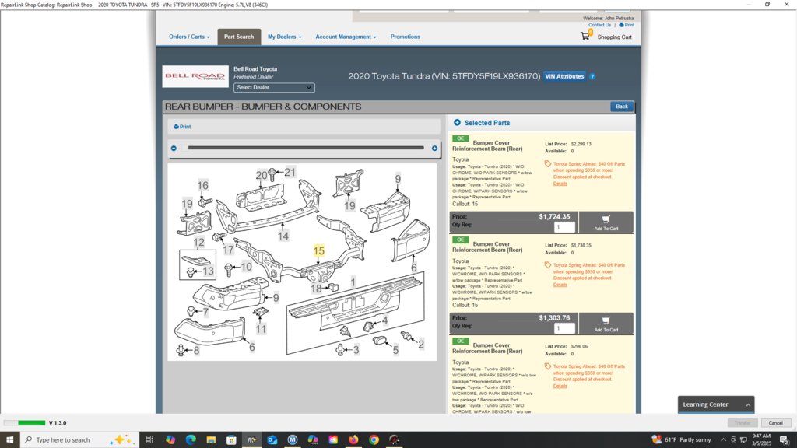Edit quantity field for $1,303.76 part
Screen dimensions: 797x448
564,328
